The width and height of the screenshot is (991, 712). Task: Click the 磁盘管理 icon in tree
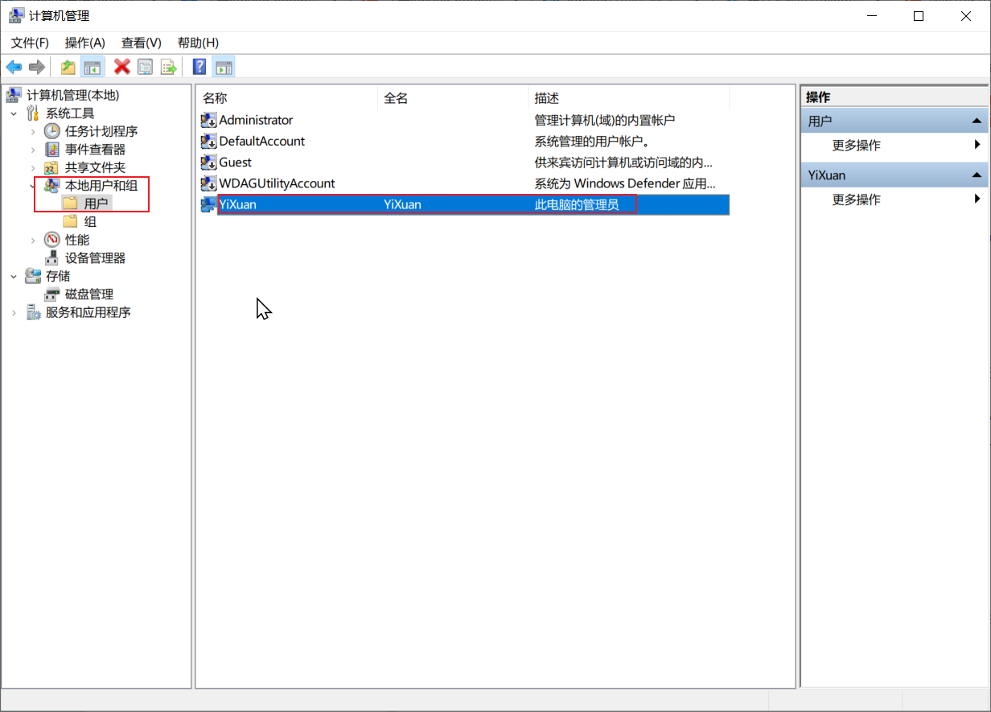coord(51,294)
